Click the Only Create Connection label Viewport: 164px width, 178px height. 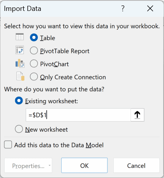(x=73, y=77)
